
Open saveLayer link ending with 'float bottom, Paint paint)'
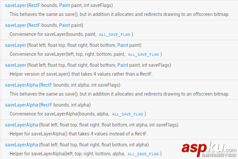point(15,45)
